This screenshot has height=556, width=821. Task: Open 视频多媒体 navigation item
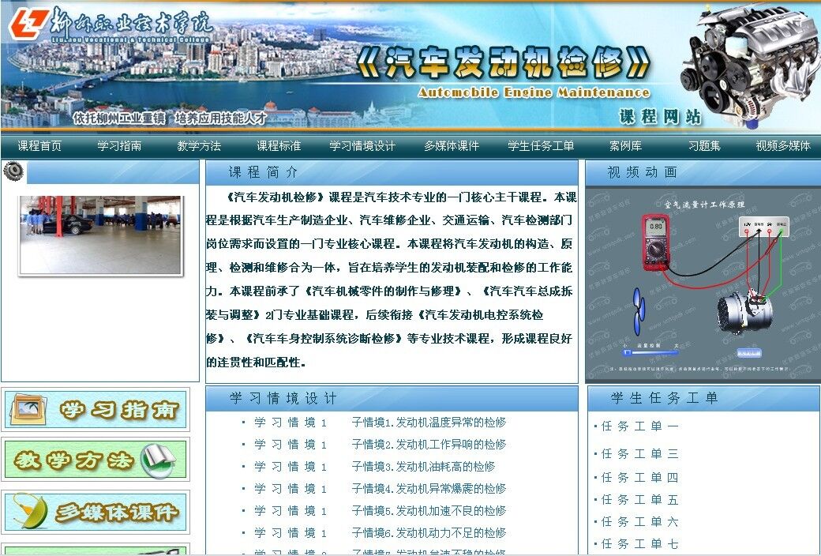tap(782, 146)
